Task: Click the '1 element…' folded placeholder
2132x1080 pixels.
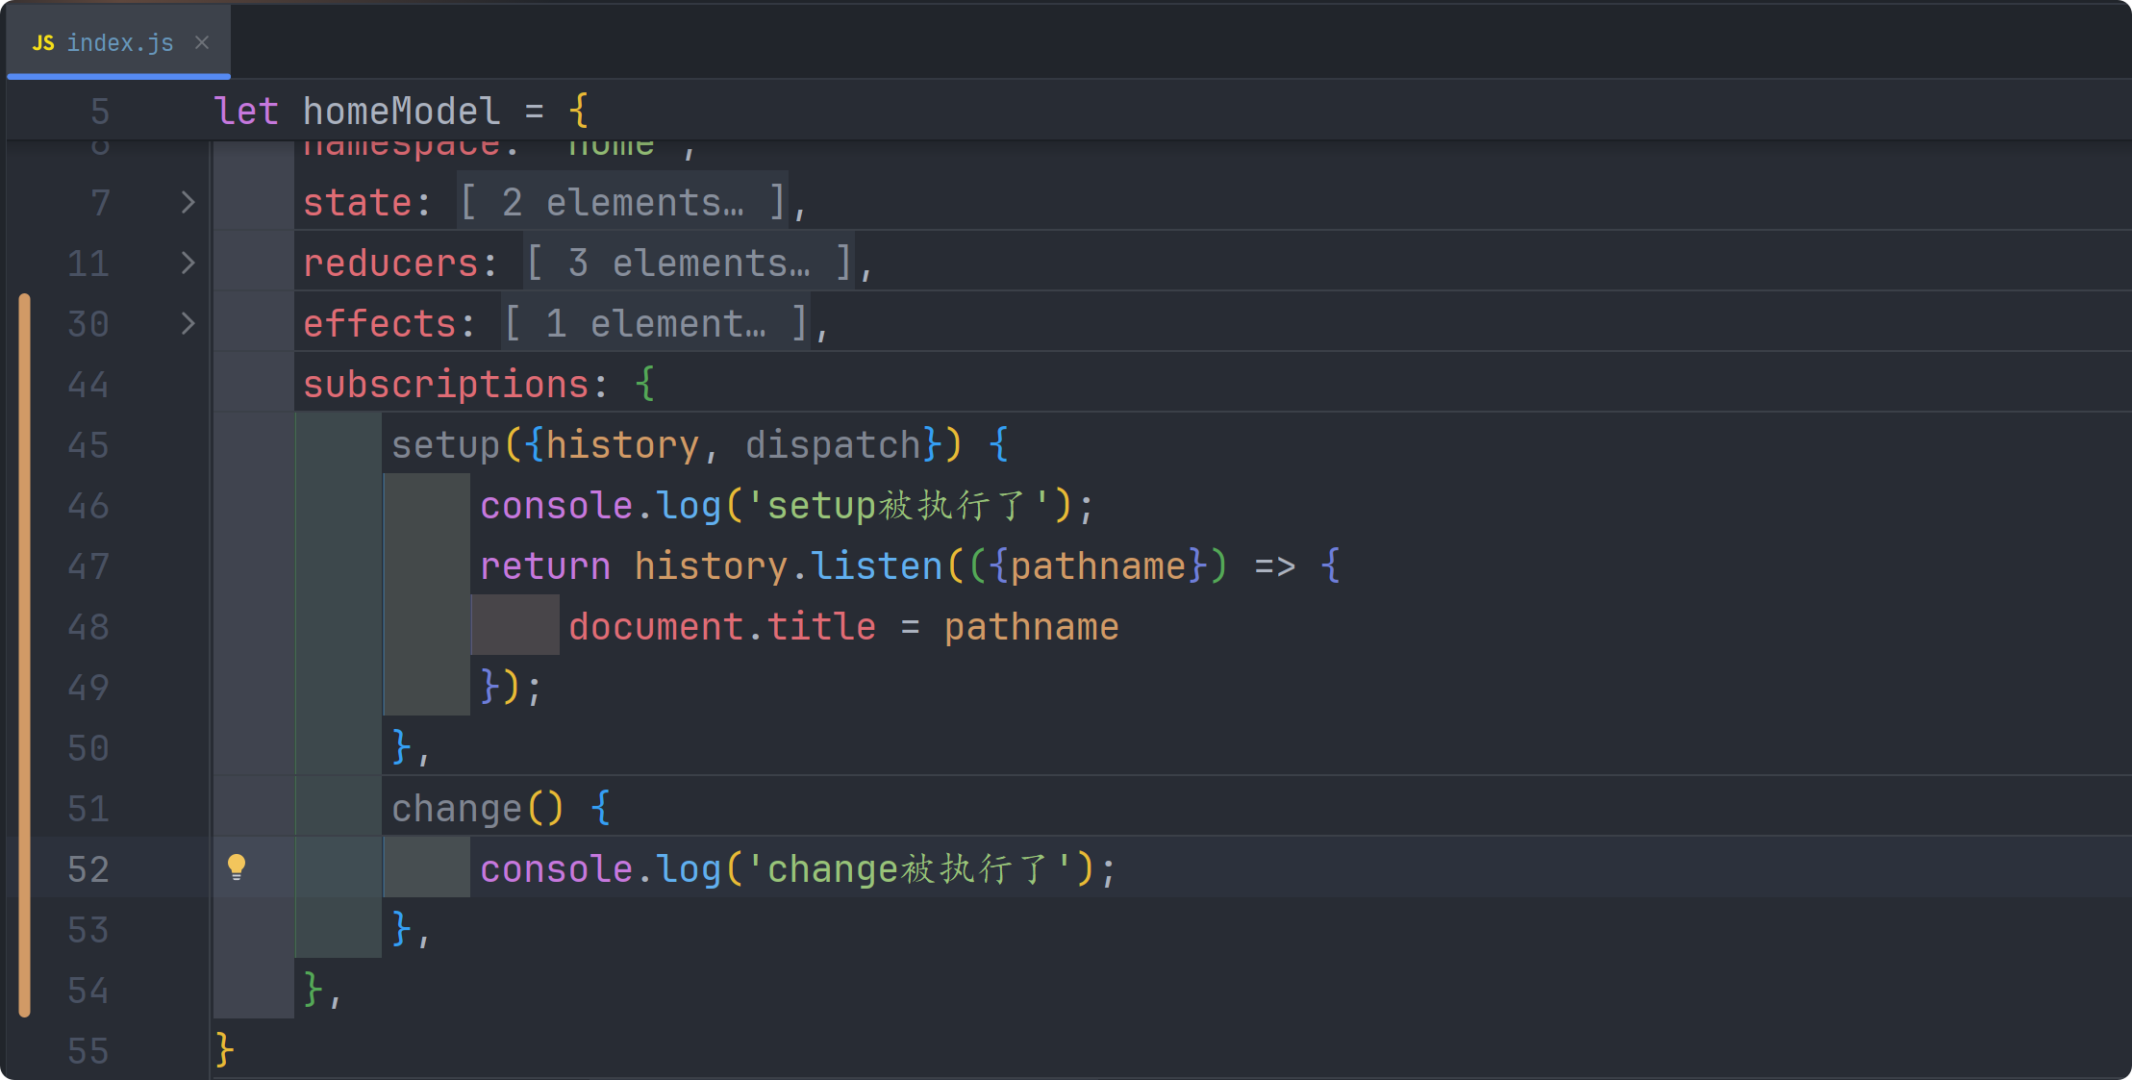Action: click(x=656, y=324)
